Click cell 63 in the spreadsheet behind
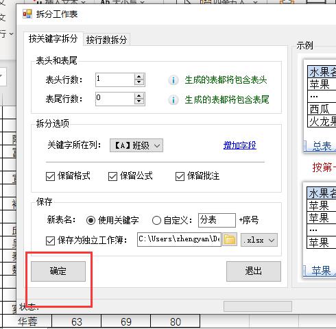 point(77,321)
